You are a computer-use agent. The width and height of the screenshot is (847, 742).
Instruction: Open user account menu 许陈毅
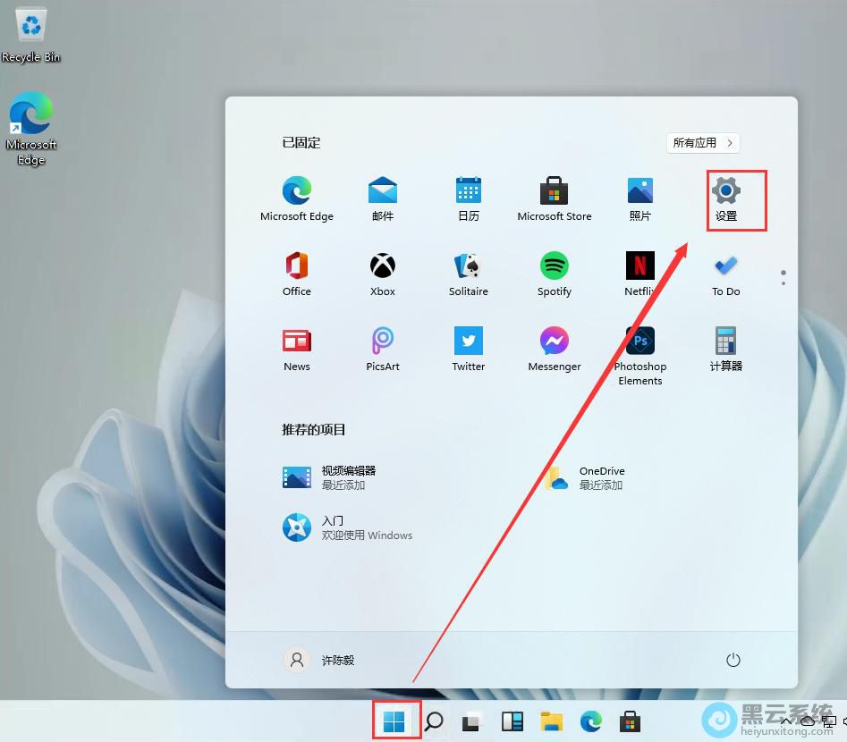[x=320, y=660]
